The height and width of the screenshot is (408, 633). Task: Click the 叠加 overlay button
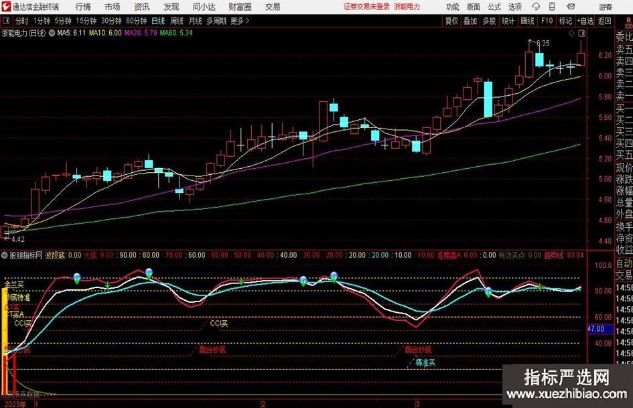tap(470, 21)
